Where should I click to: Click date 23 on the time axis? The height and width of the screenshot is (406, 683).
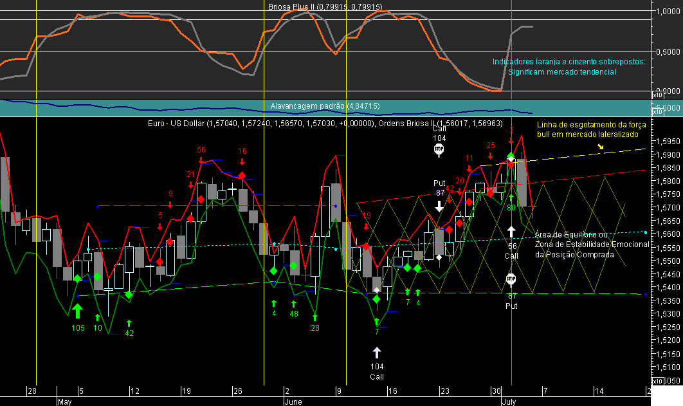pos(445,391)
